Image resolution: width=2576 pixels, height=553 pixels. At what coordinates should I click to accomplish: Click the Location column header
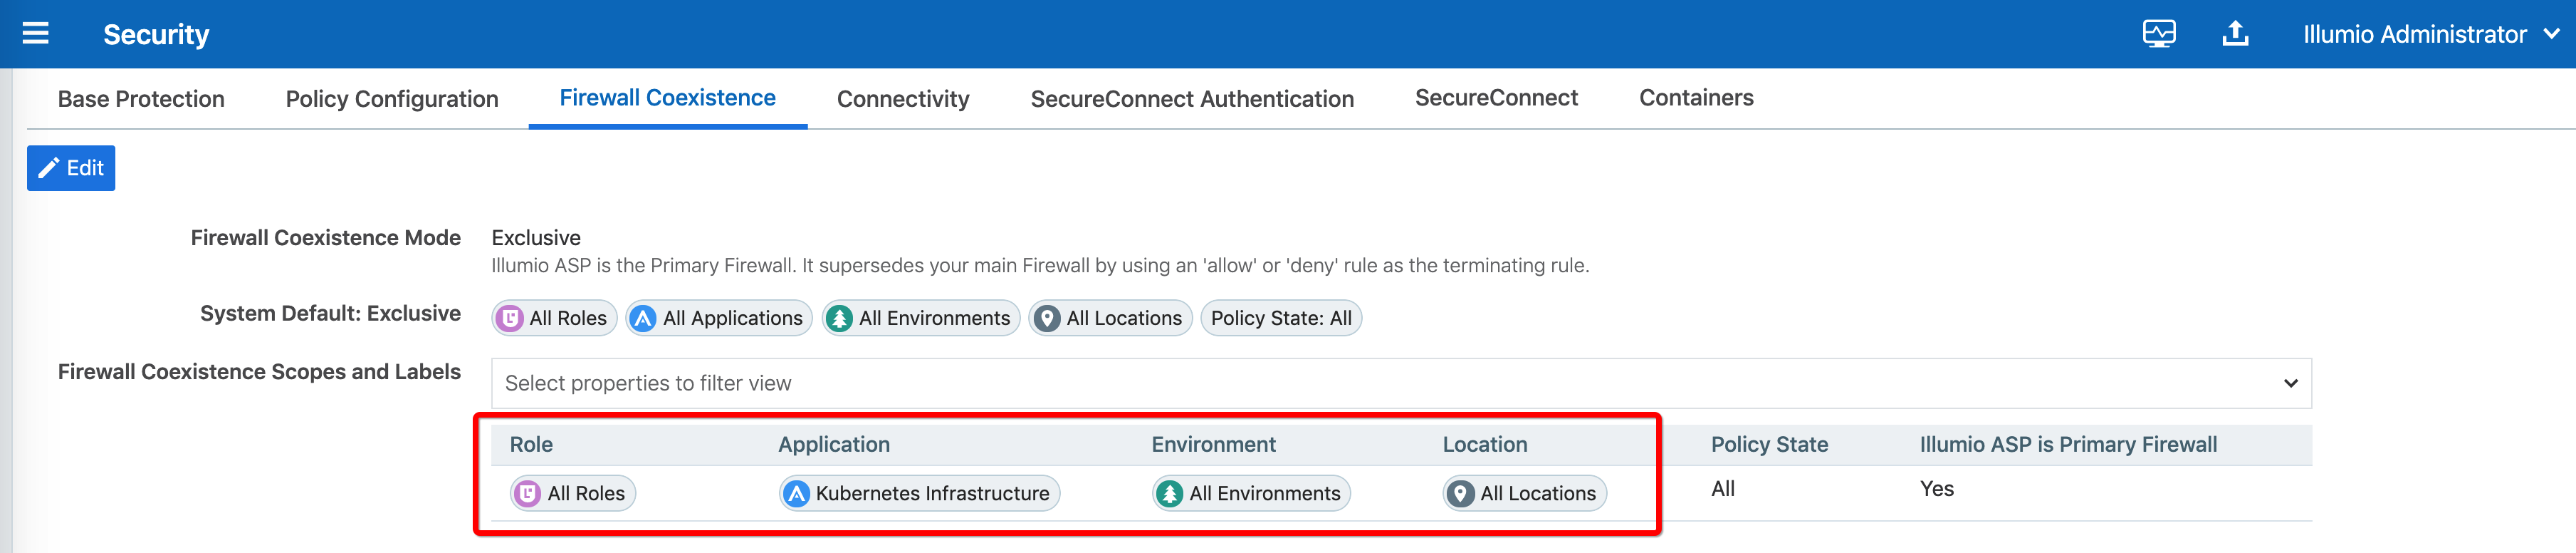pyautogui.click(x=1484, y=444)
